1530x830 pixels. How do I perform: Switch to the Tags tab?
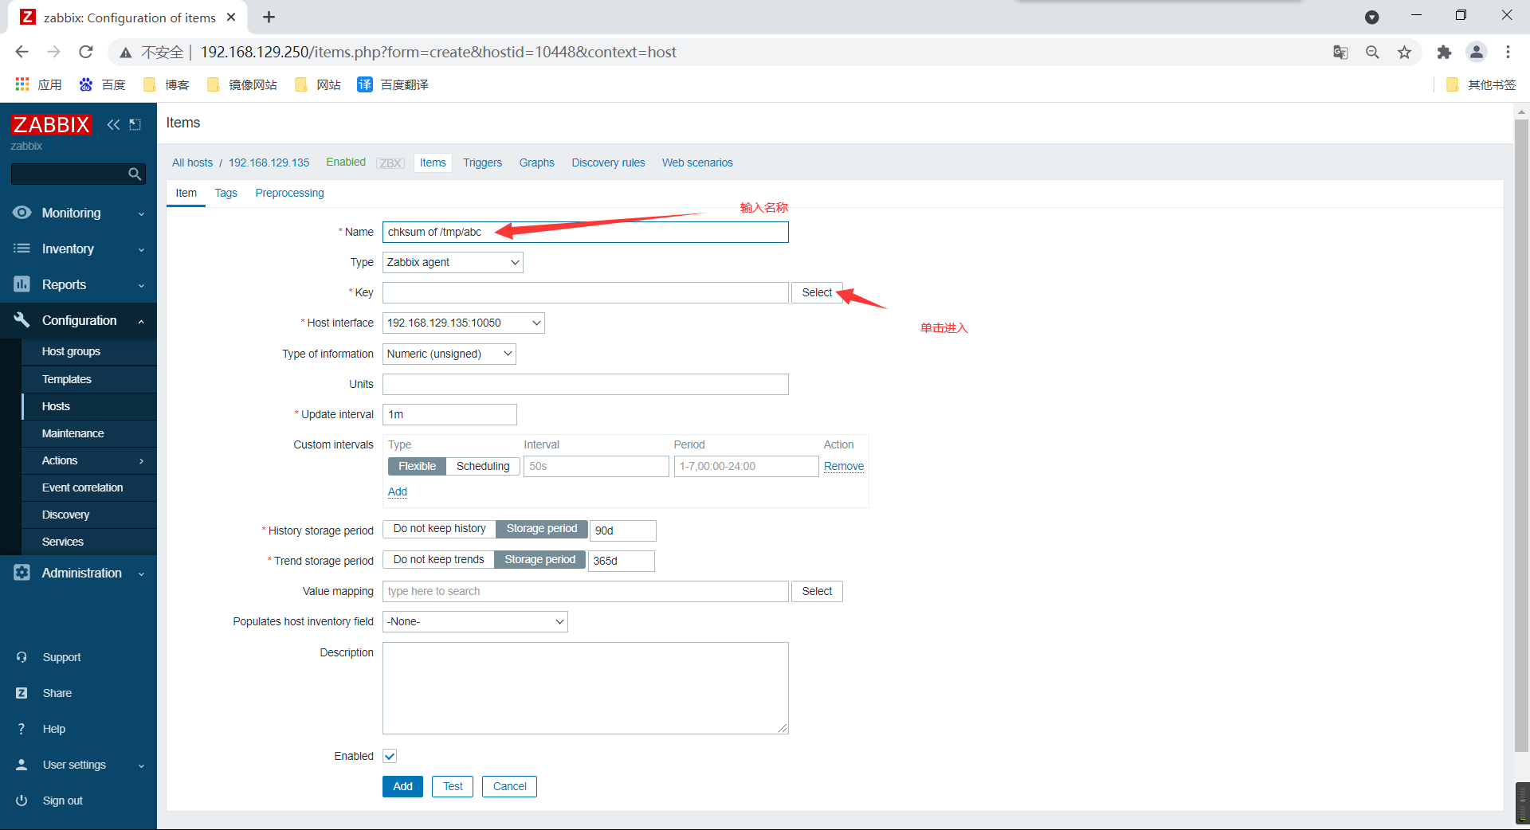226,193
